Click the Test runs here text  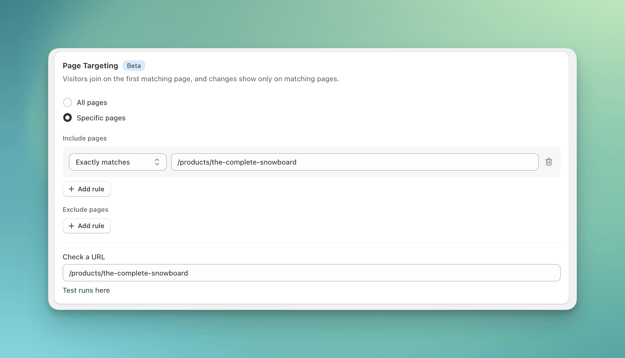click(86, 290)
